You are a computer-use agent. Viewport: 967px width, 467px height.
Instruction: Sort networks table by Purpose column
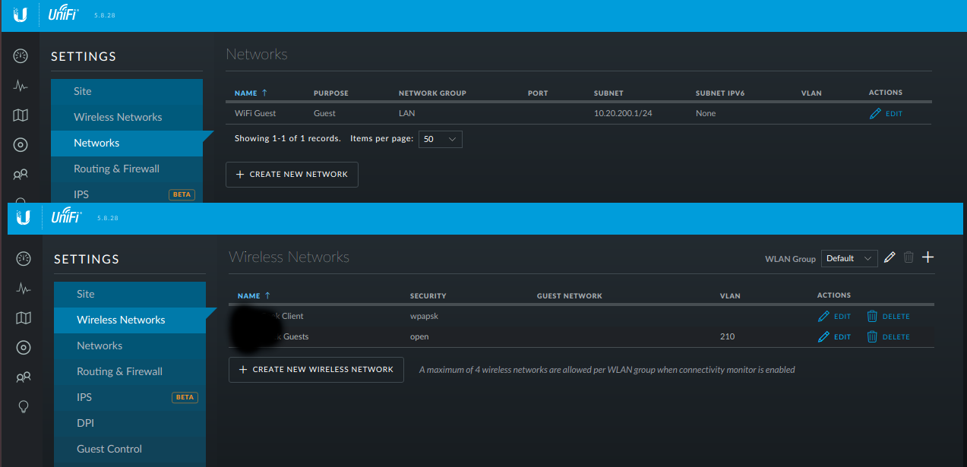coord(330,93)
